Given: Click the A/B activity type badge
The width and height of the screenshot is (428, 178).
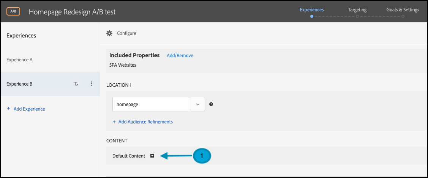Looking at the screenshot, I should 13,11.
